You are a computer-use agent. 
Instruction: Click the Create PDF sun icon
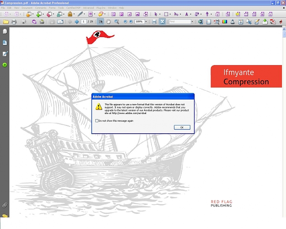(29, 14)
